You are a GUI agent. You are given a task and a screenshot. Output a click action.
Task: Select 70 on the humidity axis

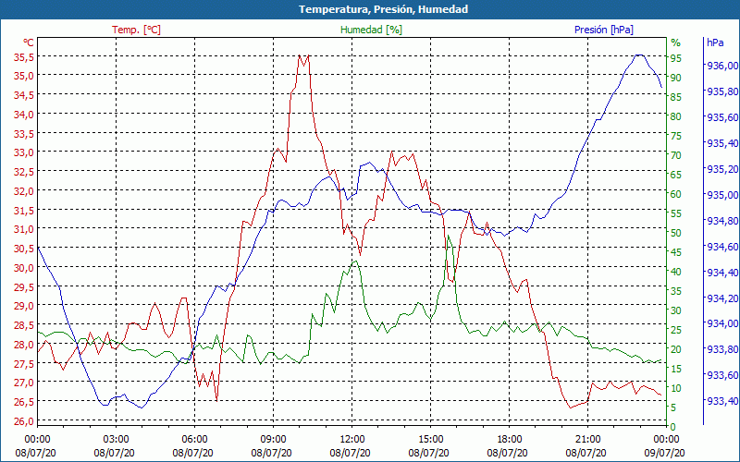[676, 155]
